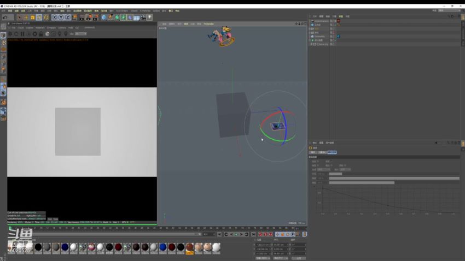Toggle the Z axis lock
Screen dimensions: 465x261
click(67, 17)
